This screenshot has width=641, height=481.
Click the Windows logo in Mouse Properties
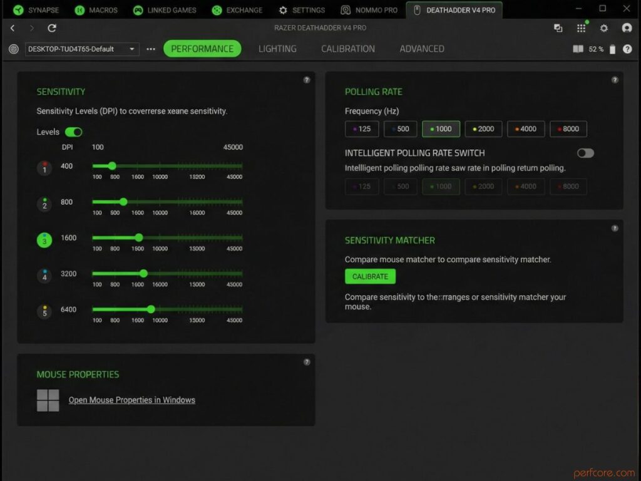(x=48, y=400)
